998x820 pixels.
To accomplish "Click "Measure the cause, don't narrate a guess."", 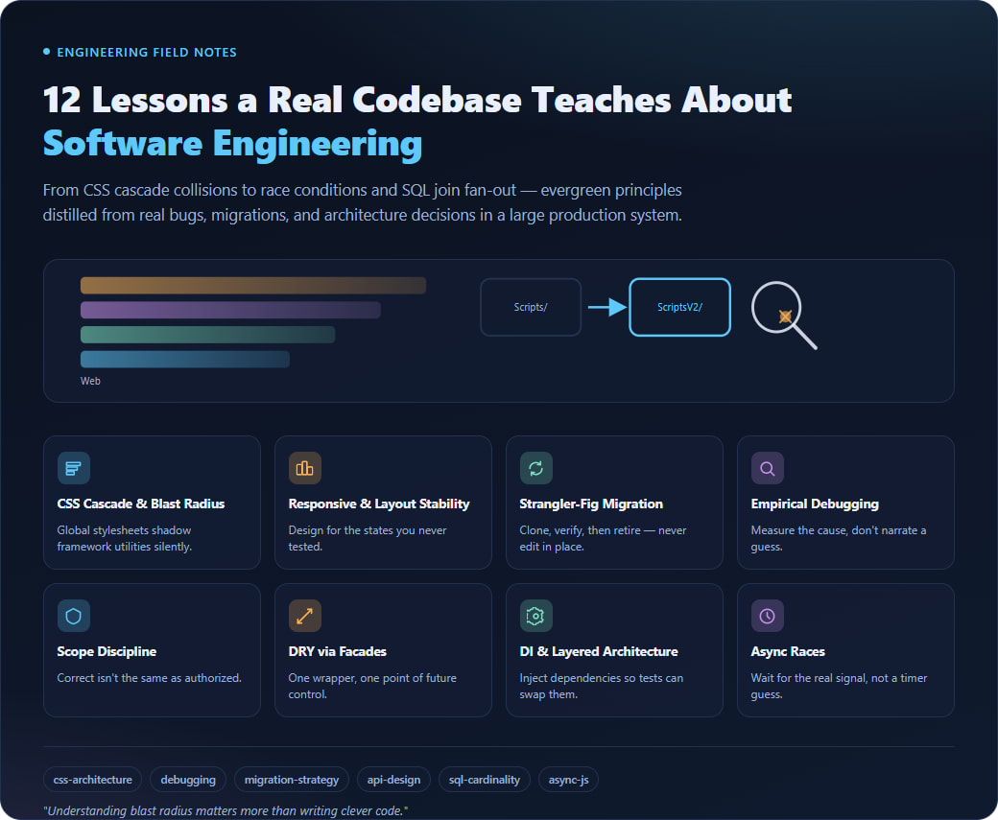I will click(x=839, y=538).
